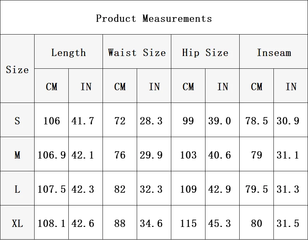This screenshot has height=240, width=308.
Task: Click the XL size row label
Action: 17,223
